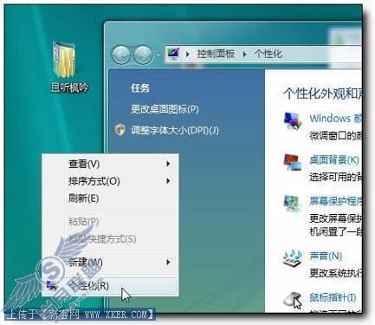This screenshot has width=375, height=325.
Task: Expand the arrow before 控制面板 in address bar
Action: (x=188, y=54)
